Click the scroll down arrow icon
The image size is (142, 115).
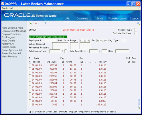pos(139,104)
